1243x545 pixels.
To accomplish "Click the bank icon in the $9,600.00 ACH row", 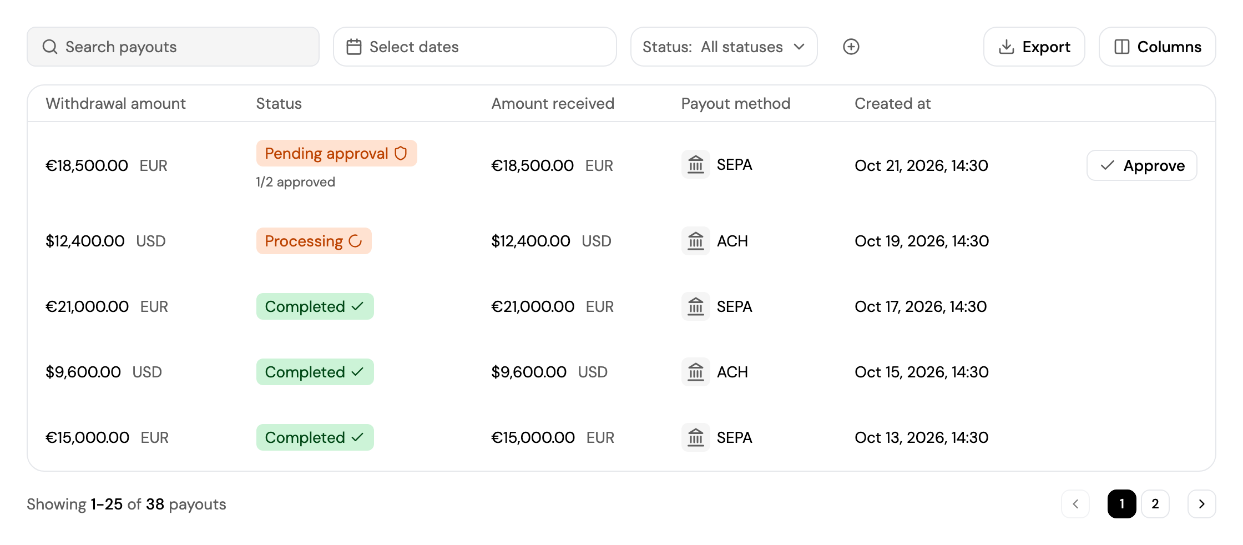I will point(695,372).
